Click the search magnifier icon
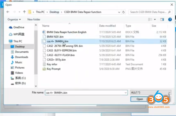 pos(169,12)
